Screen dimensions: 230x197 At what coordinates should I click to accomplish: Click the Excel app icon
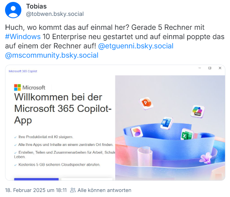click(187, 134)
